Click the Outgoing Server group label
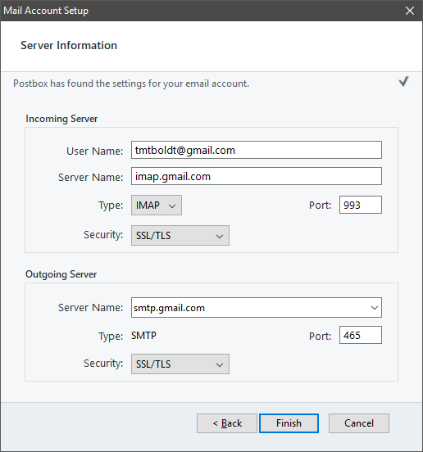 pos(61,274)
